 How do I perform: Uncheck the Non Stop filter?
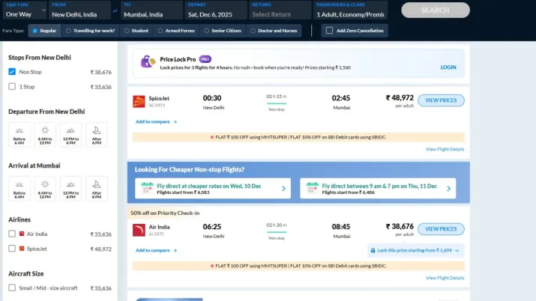[x=12, y=72]
